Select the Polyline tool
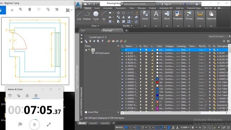 click(x=87, y=16)
